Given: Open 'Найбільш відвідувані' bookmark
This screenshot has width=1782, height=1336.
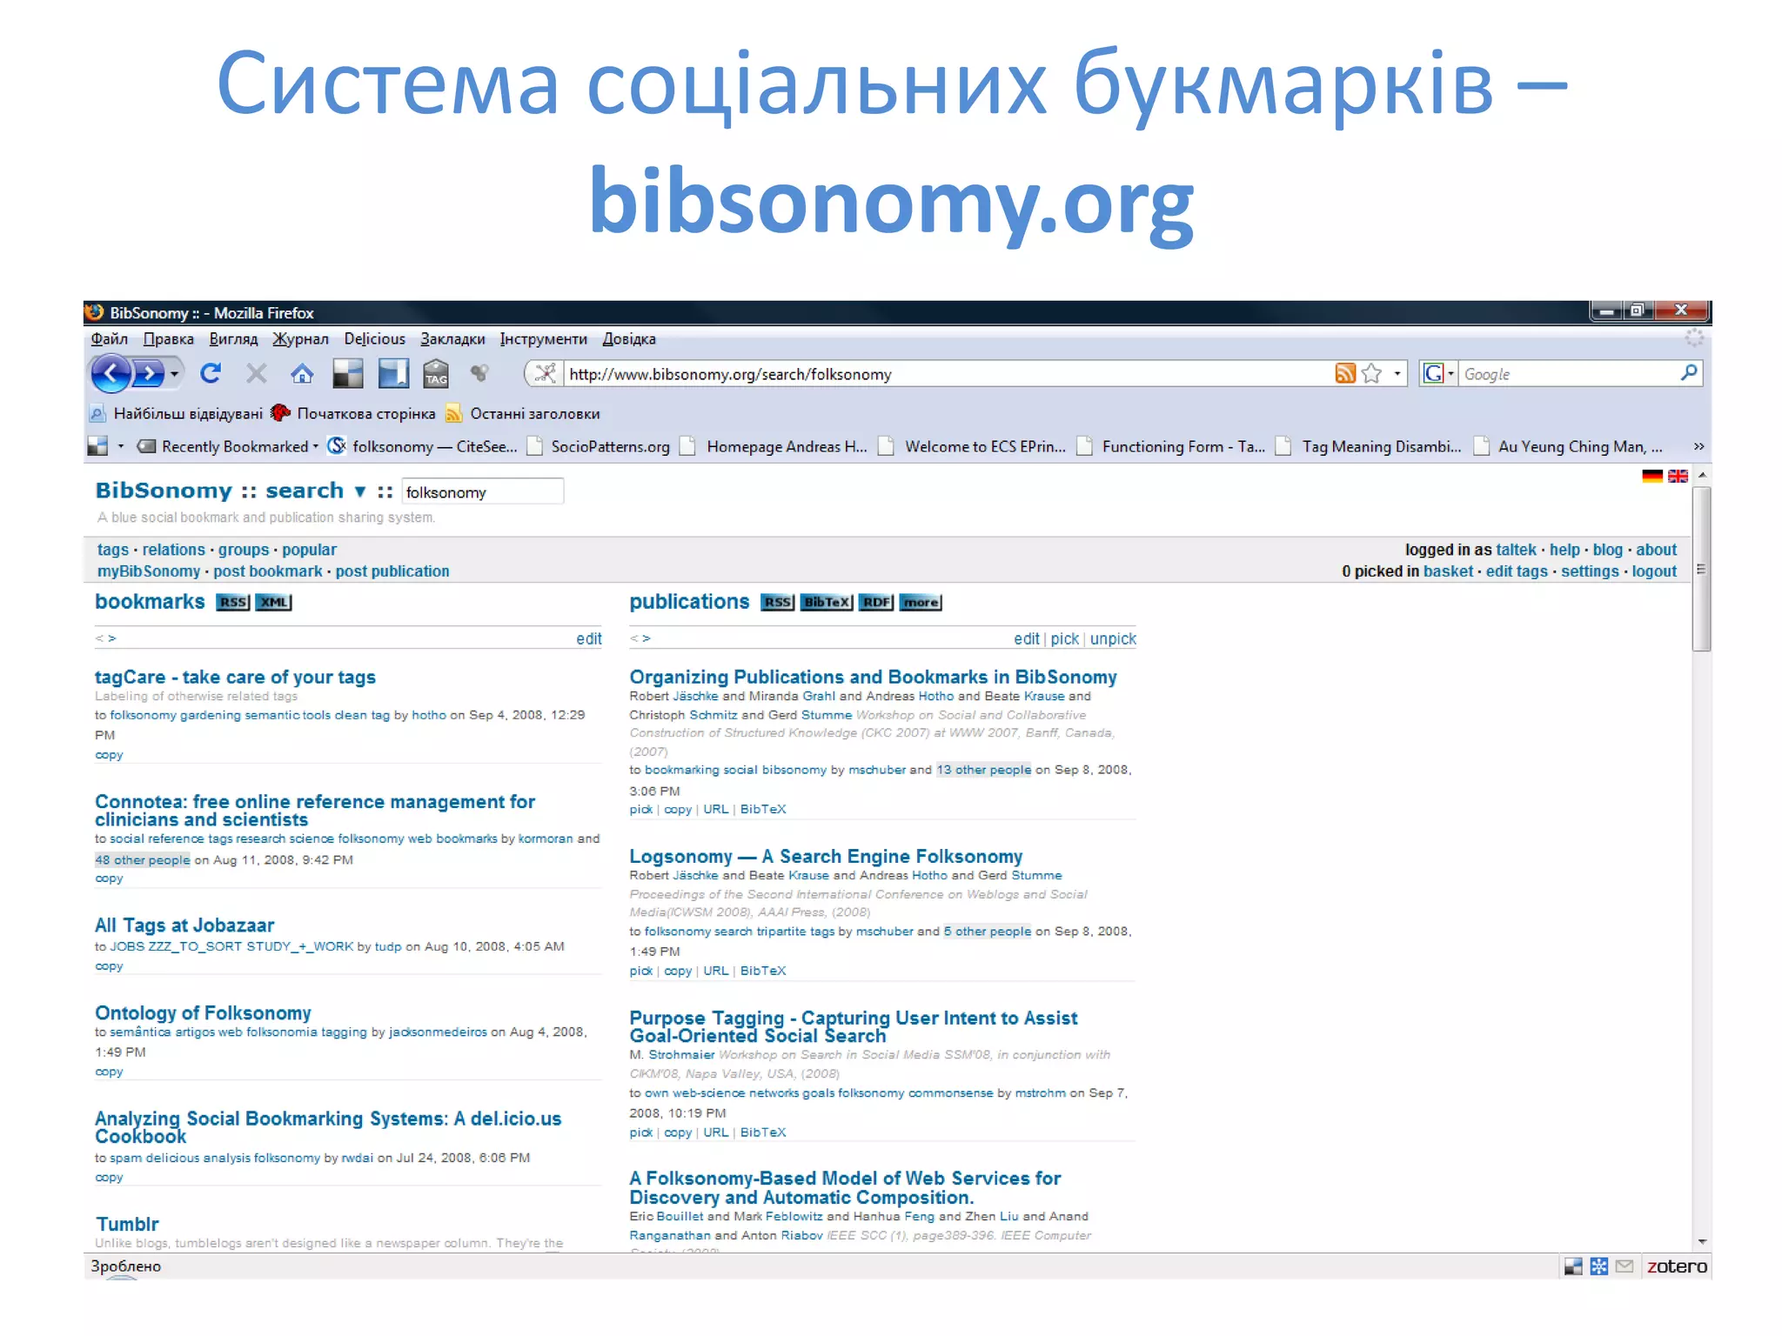Looking at the screenshot, I should click(x=177, y=414).
